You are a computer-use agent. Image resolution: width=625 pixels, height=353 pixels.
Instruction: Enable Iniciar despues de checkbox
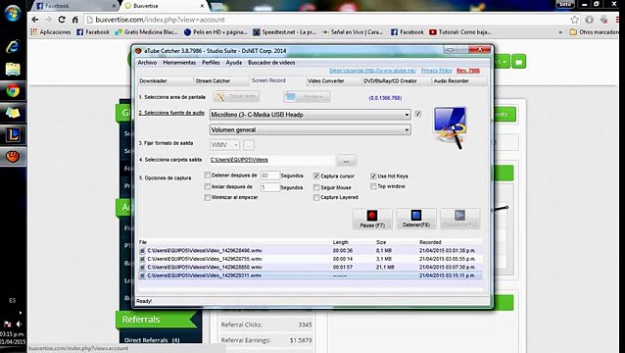[208, 186]
